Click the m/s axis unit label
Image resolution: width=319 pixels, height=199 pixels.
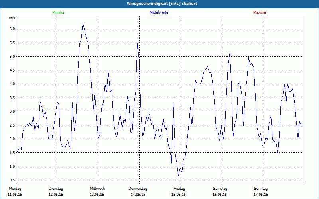point(12,18)
